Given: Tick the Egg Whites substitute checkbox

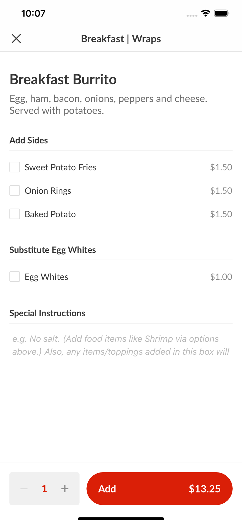Looking at the screenshot, I should (x=15, y=277).
